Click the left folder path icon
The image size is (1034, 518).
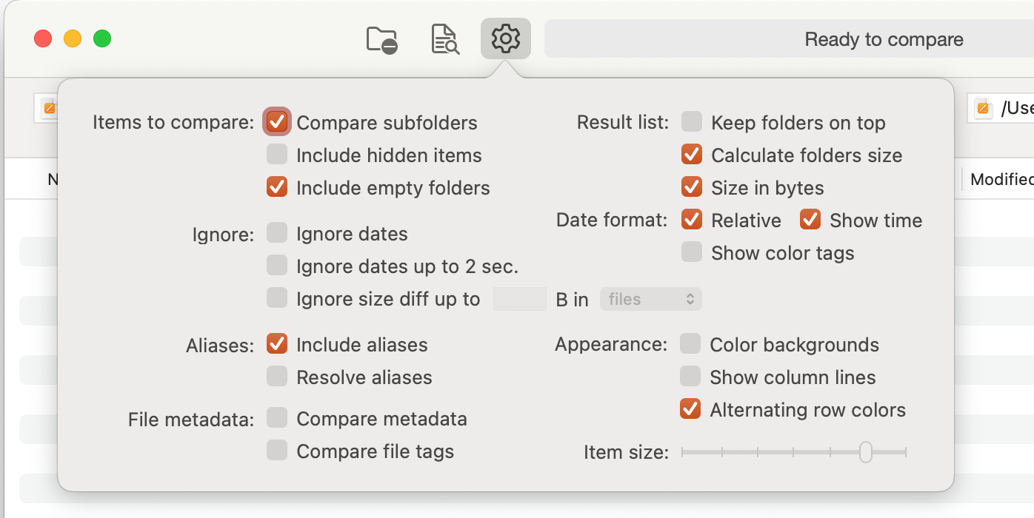coord(49,108)
